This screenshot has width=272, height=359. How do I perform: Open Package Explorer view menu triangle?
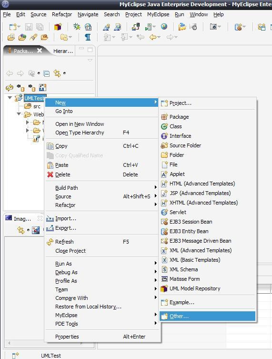coord(90,60)
